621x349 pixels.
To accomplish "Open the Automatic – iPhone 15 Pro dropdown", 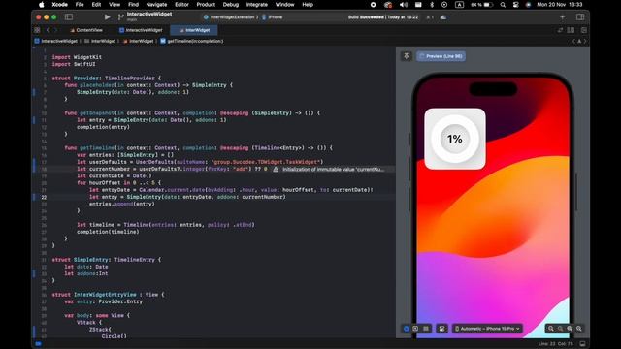I will (487, 329).
